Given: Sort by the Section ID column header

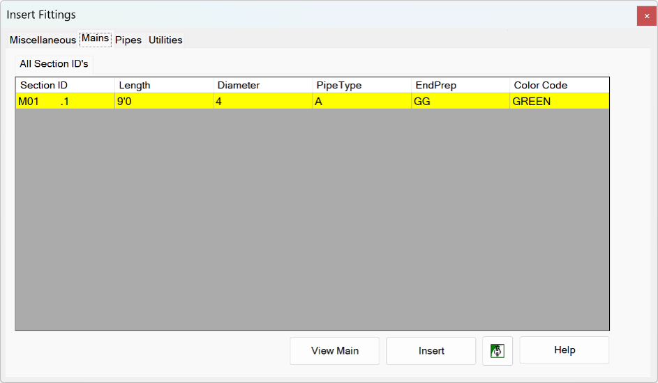Looking at the screenshot, I should pos(65,86).
